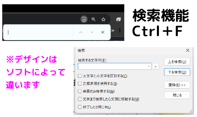Click the 下を検索(D) button

click(x=177, y=72)
